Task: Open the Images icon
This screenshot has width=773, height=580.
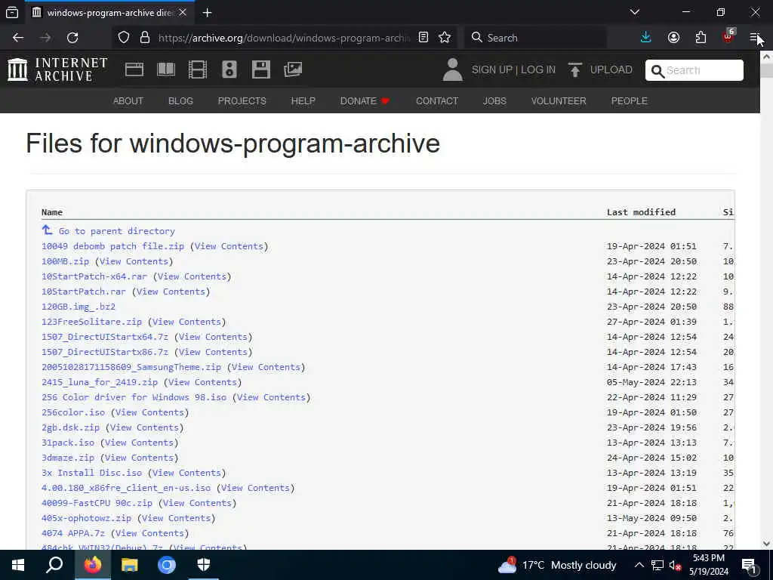Action: pyautogui.click(x=293, y=69)
